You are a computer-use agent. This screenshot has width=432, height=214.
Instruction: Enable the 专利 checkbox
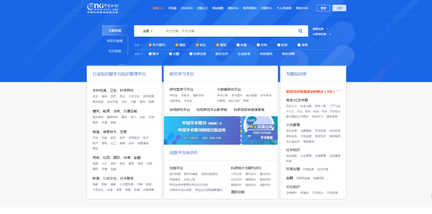click(258, 45)
